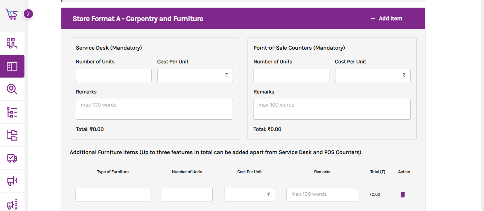
Task: Click the Service Desk Remarks textbox
Action: pos(154,109)
